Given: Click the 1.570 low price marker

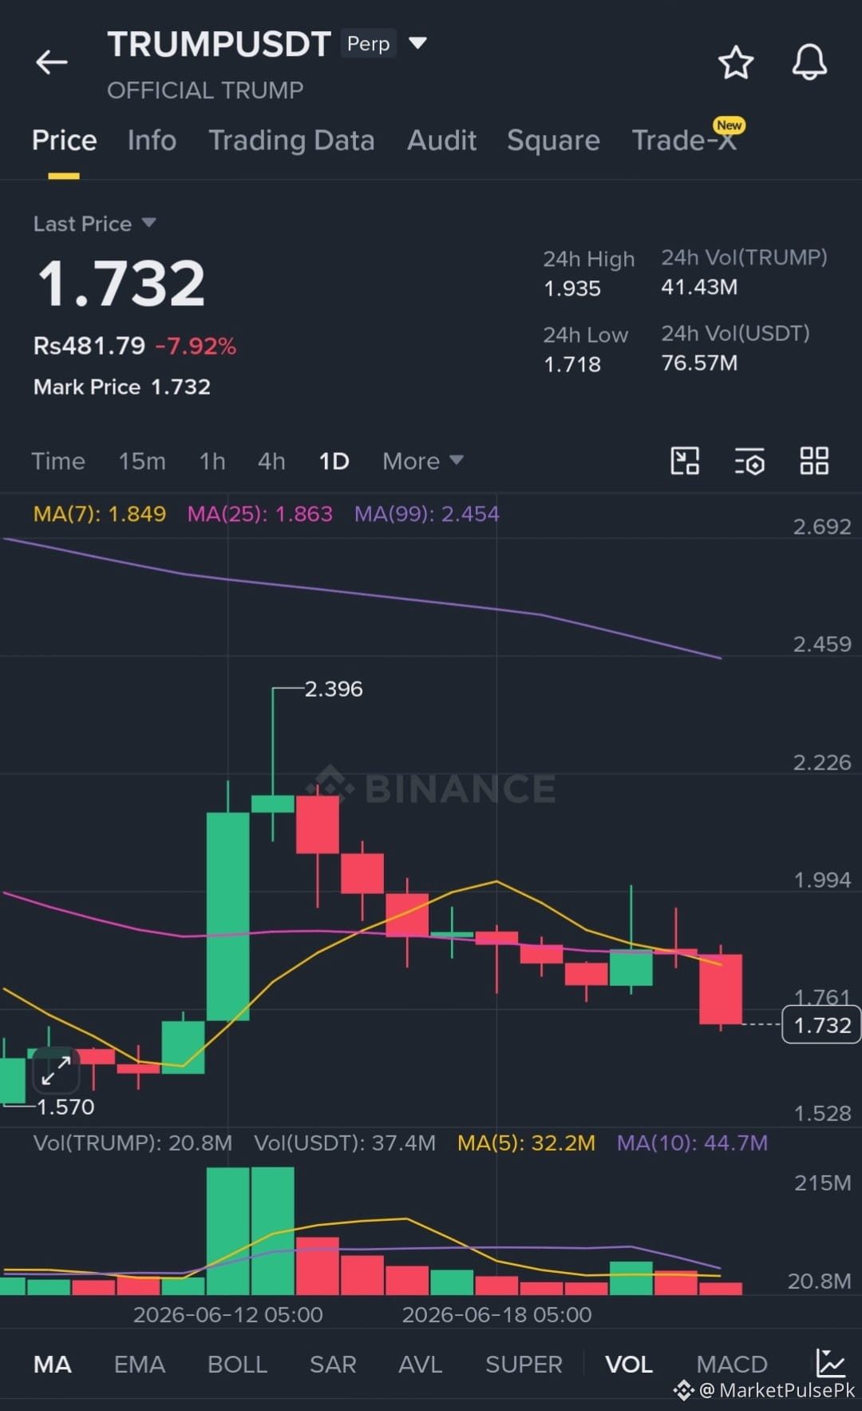Looking at the screenshot, I should [x=65, y=1107].
